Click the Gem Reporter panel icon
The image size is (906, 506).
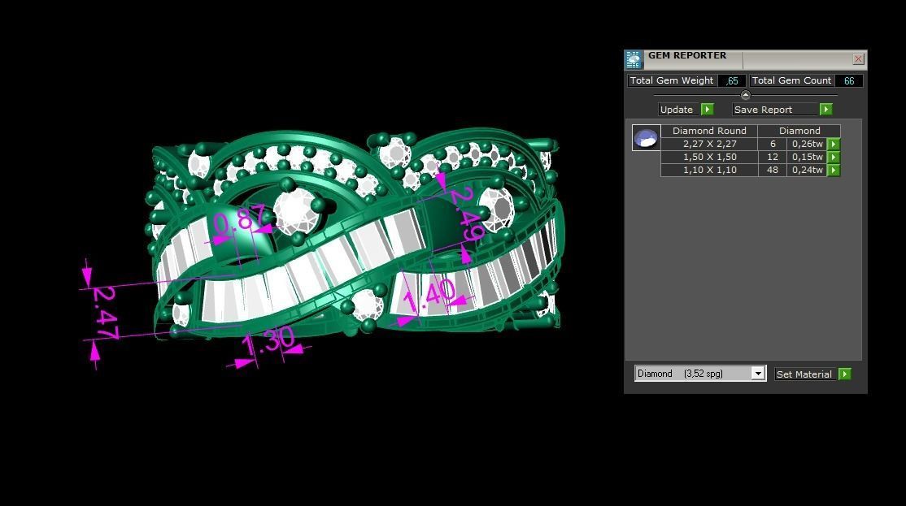634,60
